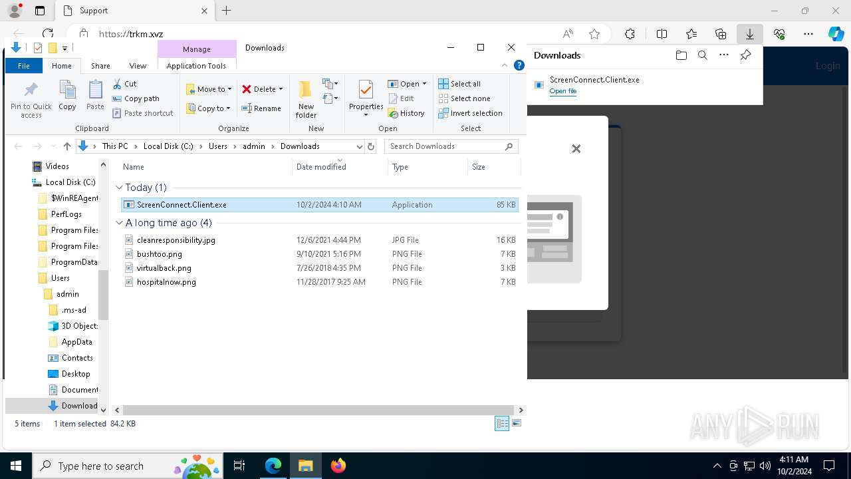Click Invert selection in ribbon
851x479 pixels.
470,113
